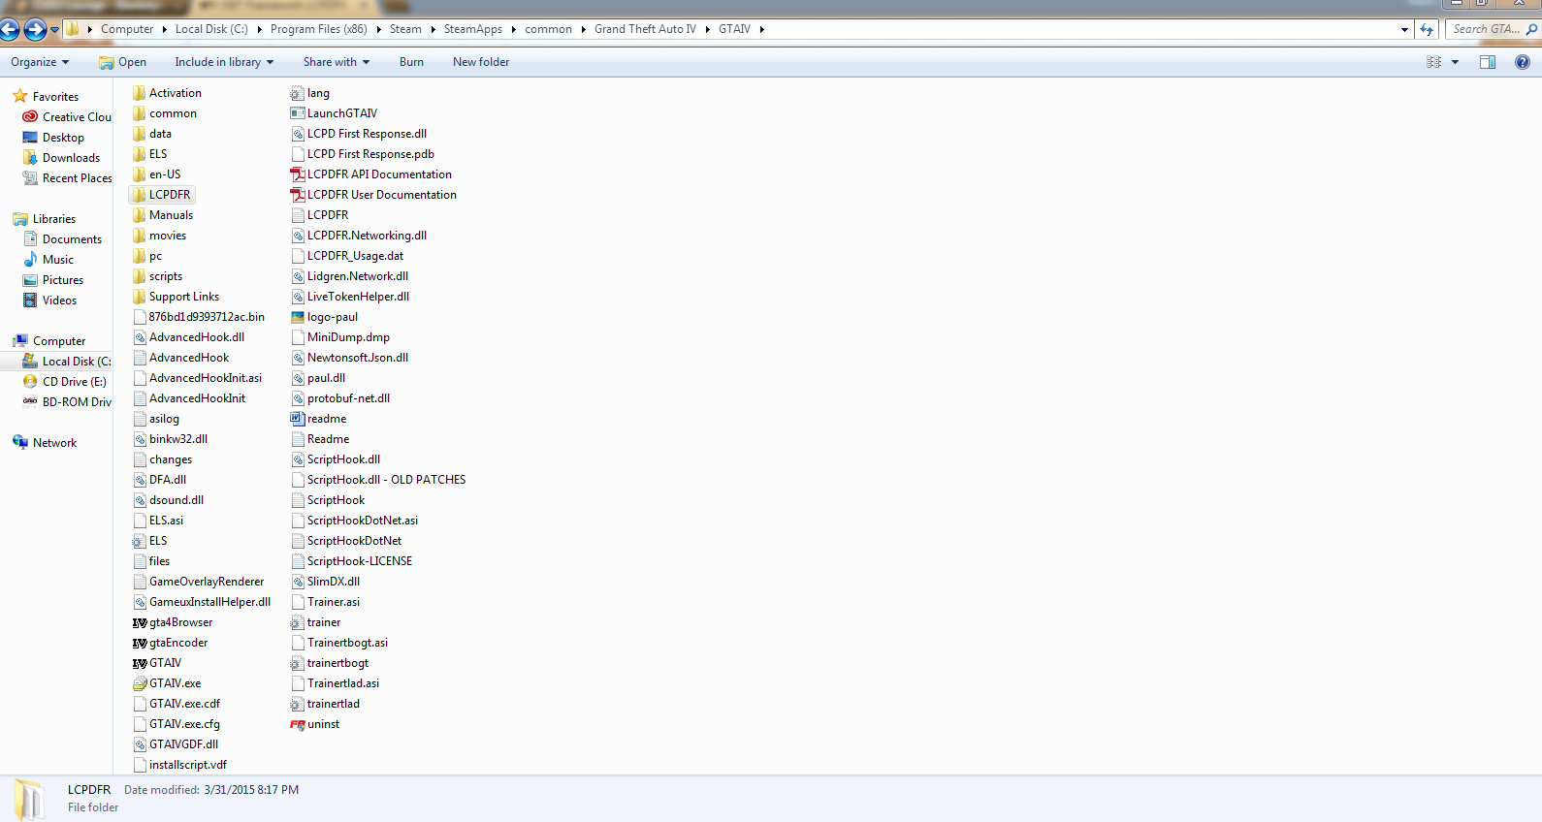Click the Burn toolbar button
Viewport: 1542px width, 822px height.
[411, 62]
